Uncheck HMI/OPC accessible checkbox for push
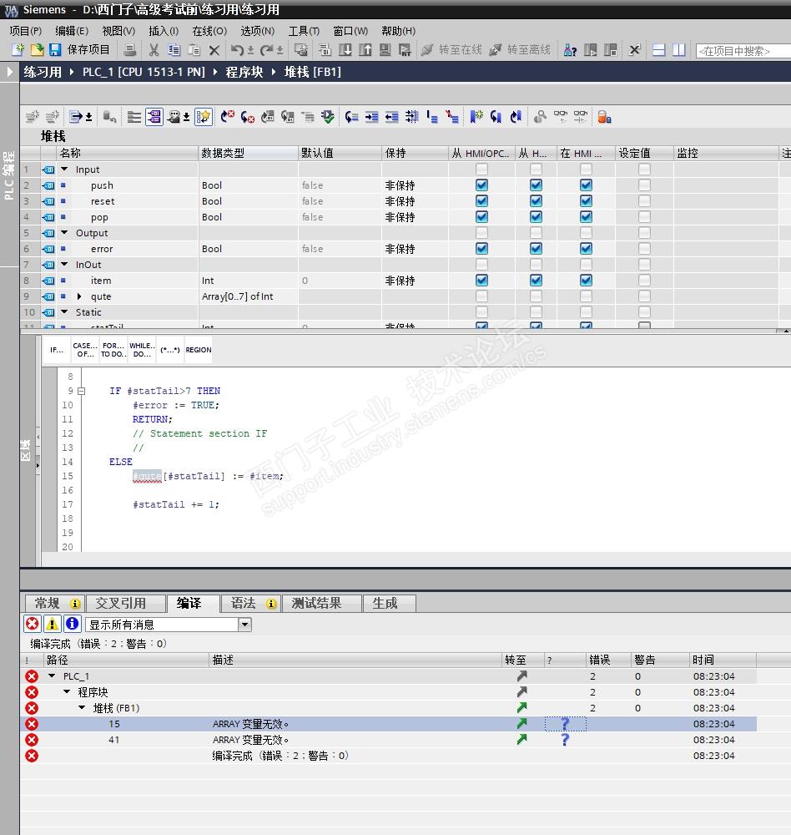Screen dimensions: 791x835 481,185
